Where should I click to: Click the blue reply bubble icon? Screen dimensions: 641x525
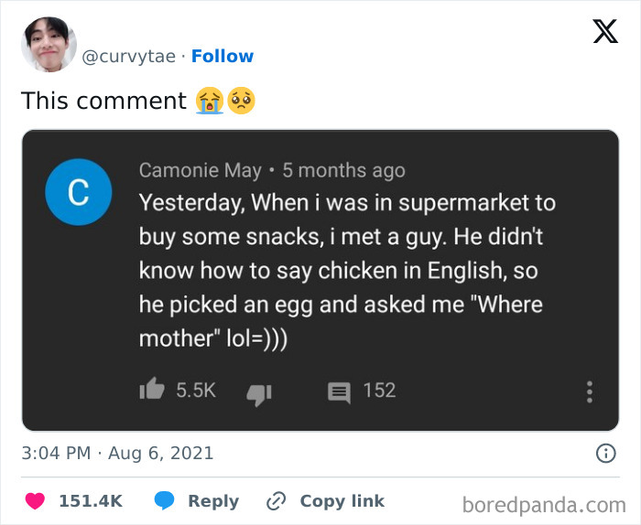[x=165, y=501]
